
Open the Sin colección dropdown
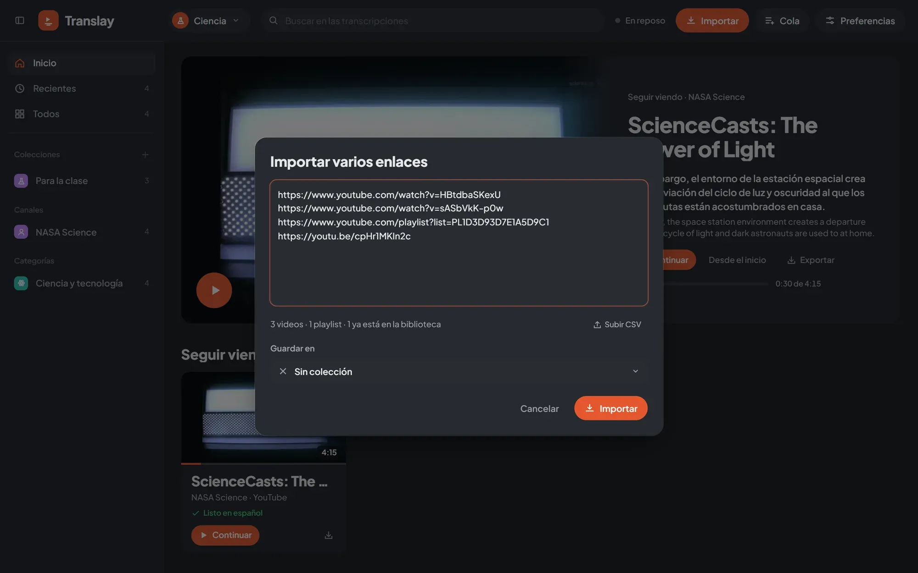[459, 372]
